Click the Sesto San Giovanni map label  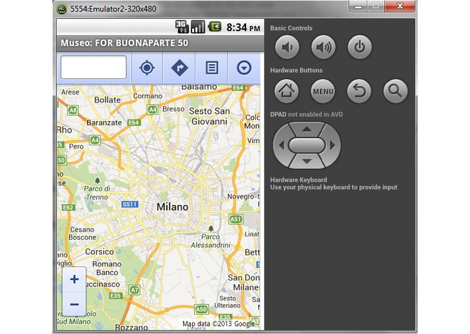click(209, 116)
